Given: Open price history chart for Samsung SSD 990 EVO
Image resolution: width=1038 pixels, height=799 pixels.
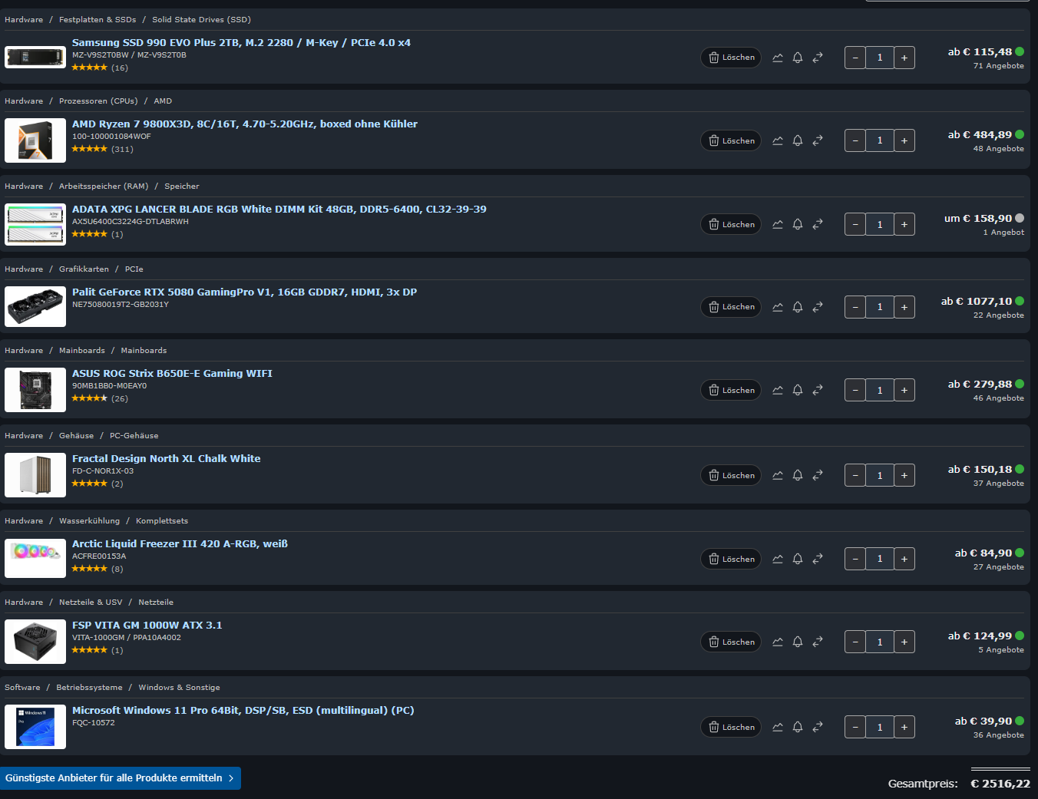Looking at the screenshot, I should click(778, 58).
